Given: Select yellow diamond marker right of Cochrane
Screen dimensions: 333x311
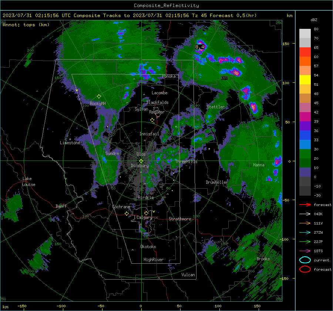Looking at the screenshot, I should [127, 213].
